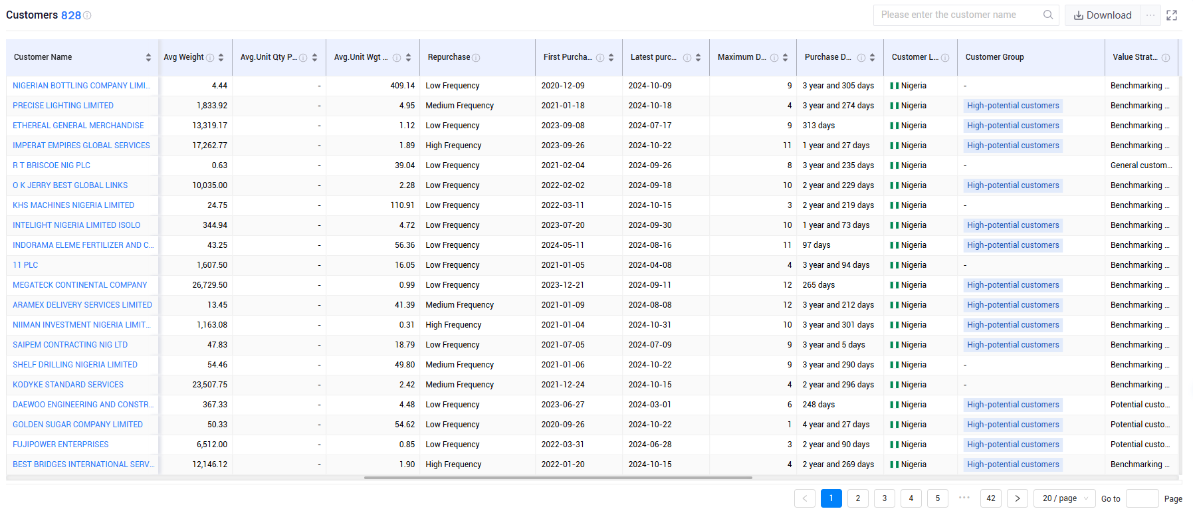
Task: Click the pagination ellipsis jump-forward dots
Action: click(964, 497)
